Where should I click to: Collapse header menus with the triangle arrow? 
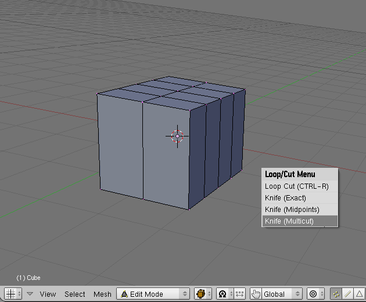[30, 294]
